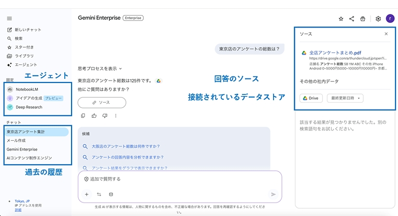Click the share icon in the header

(352, 19)
